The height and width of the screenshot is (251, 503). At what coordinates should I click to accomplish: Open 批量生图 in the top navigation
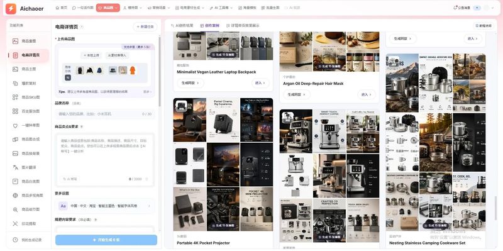(270, 8)
